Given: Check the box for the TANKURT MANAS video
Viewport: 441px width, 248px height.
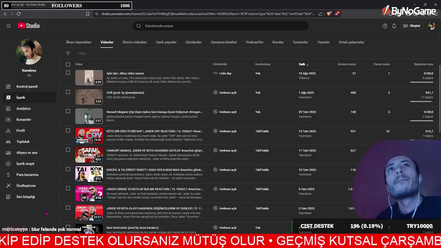Looking at the screenshot, I should [x=68, y=150].
